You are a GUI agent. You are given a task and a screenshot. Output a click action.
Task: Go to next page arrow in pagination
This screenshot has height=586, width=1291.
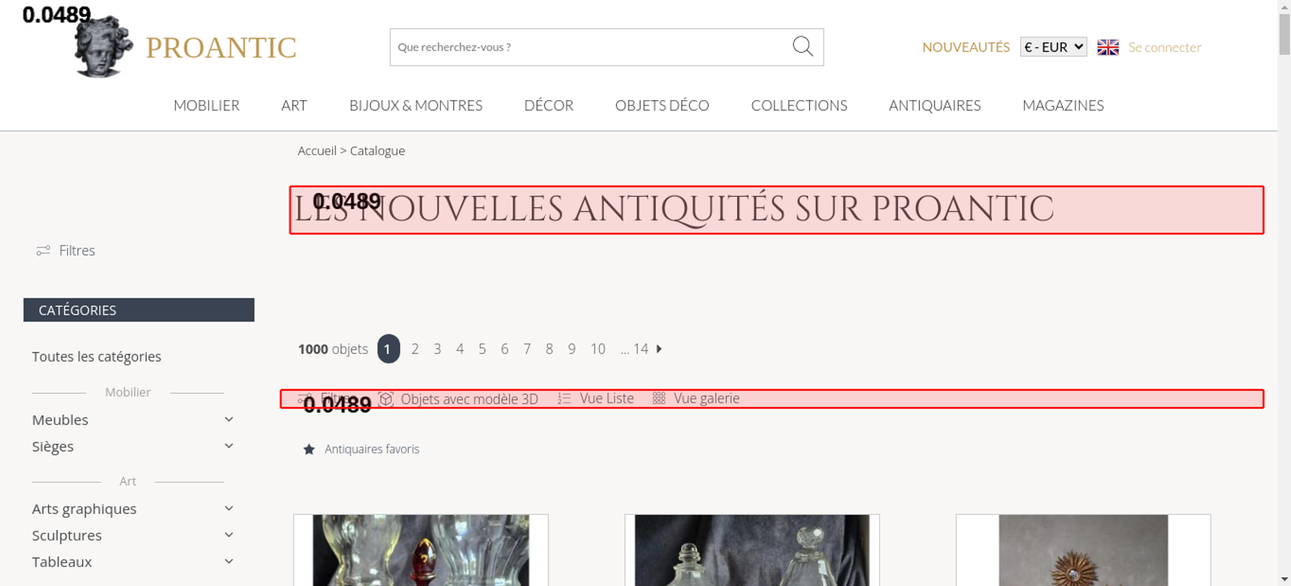[x=659, y=349]
